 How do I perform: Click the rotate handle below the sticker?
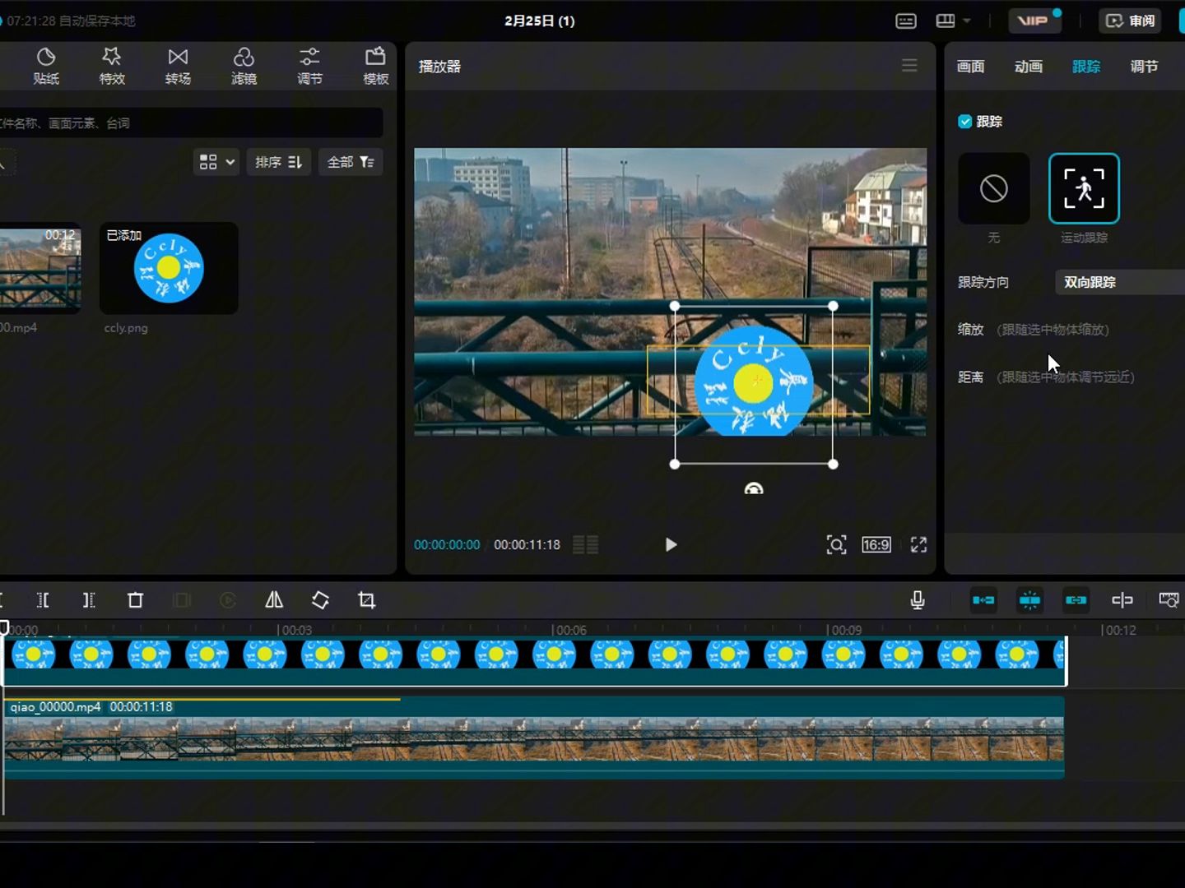[754, 488]
